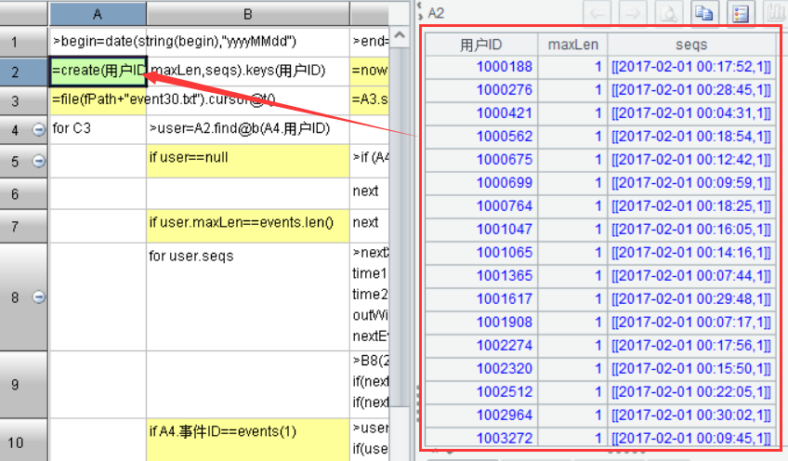Collapse the row 4 for-loop block
Screen dimensions: 788x461
[39, 130]
